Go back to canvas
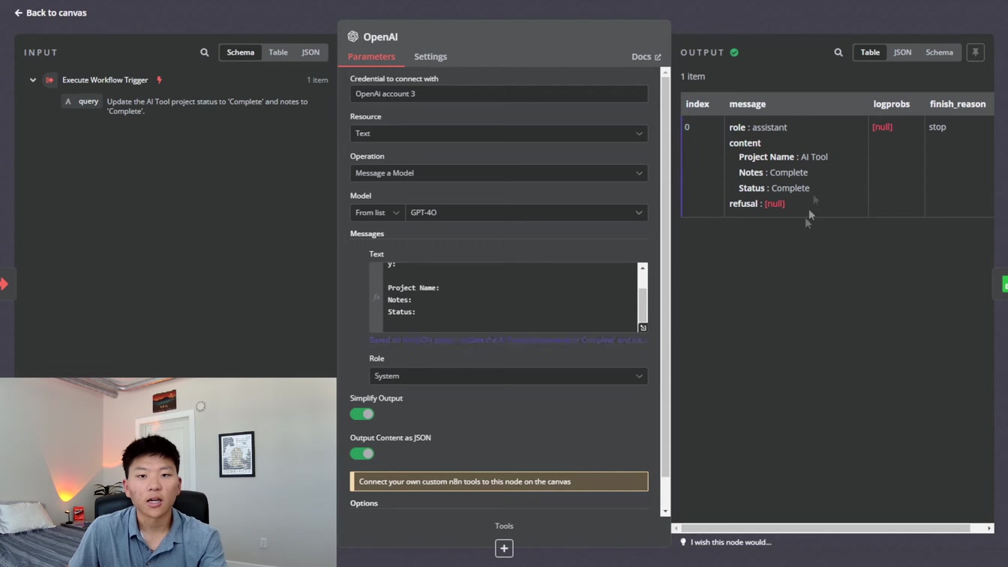 pos(50,13)
